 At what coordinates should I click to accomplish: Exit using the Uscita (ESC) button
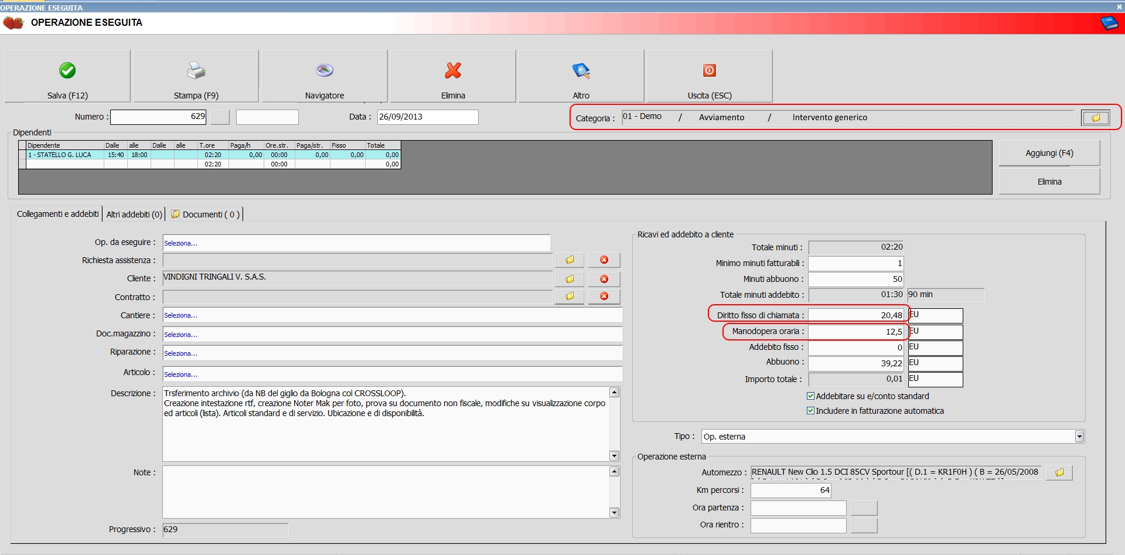coord(710,76)
